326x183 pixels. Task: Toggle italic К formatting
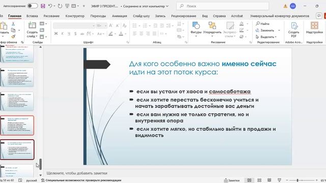[62, 34]
